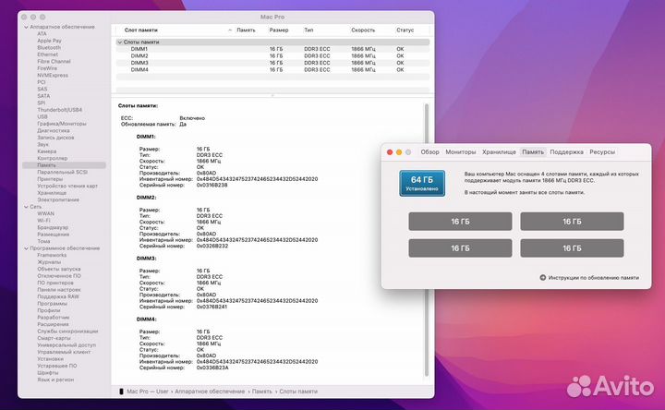Select the Память tab
This screenshot has height=410, width=665.
533,151
